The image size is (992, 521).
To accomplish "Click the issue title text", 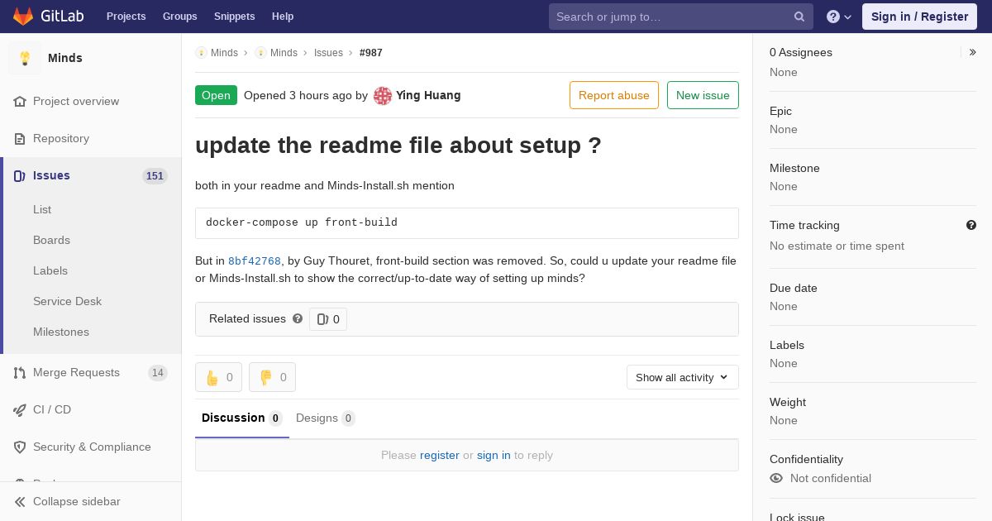I will (x=398, y=146).
